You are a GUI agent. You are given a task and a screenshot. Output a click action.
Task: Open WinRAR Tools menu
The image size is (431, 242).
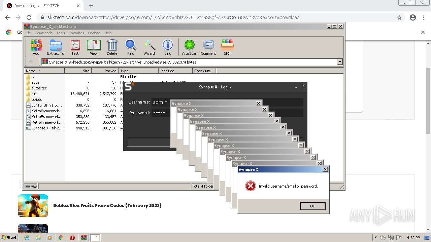[x=61, y=33]
